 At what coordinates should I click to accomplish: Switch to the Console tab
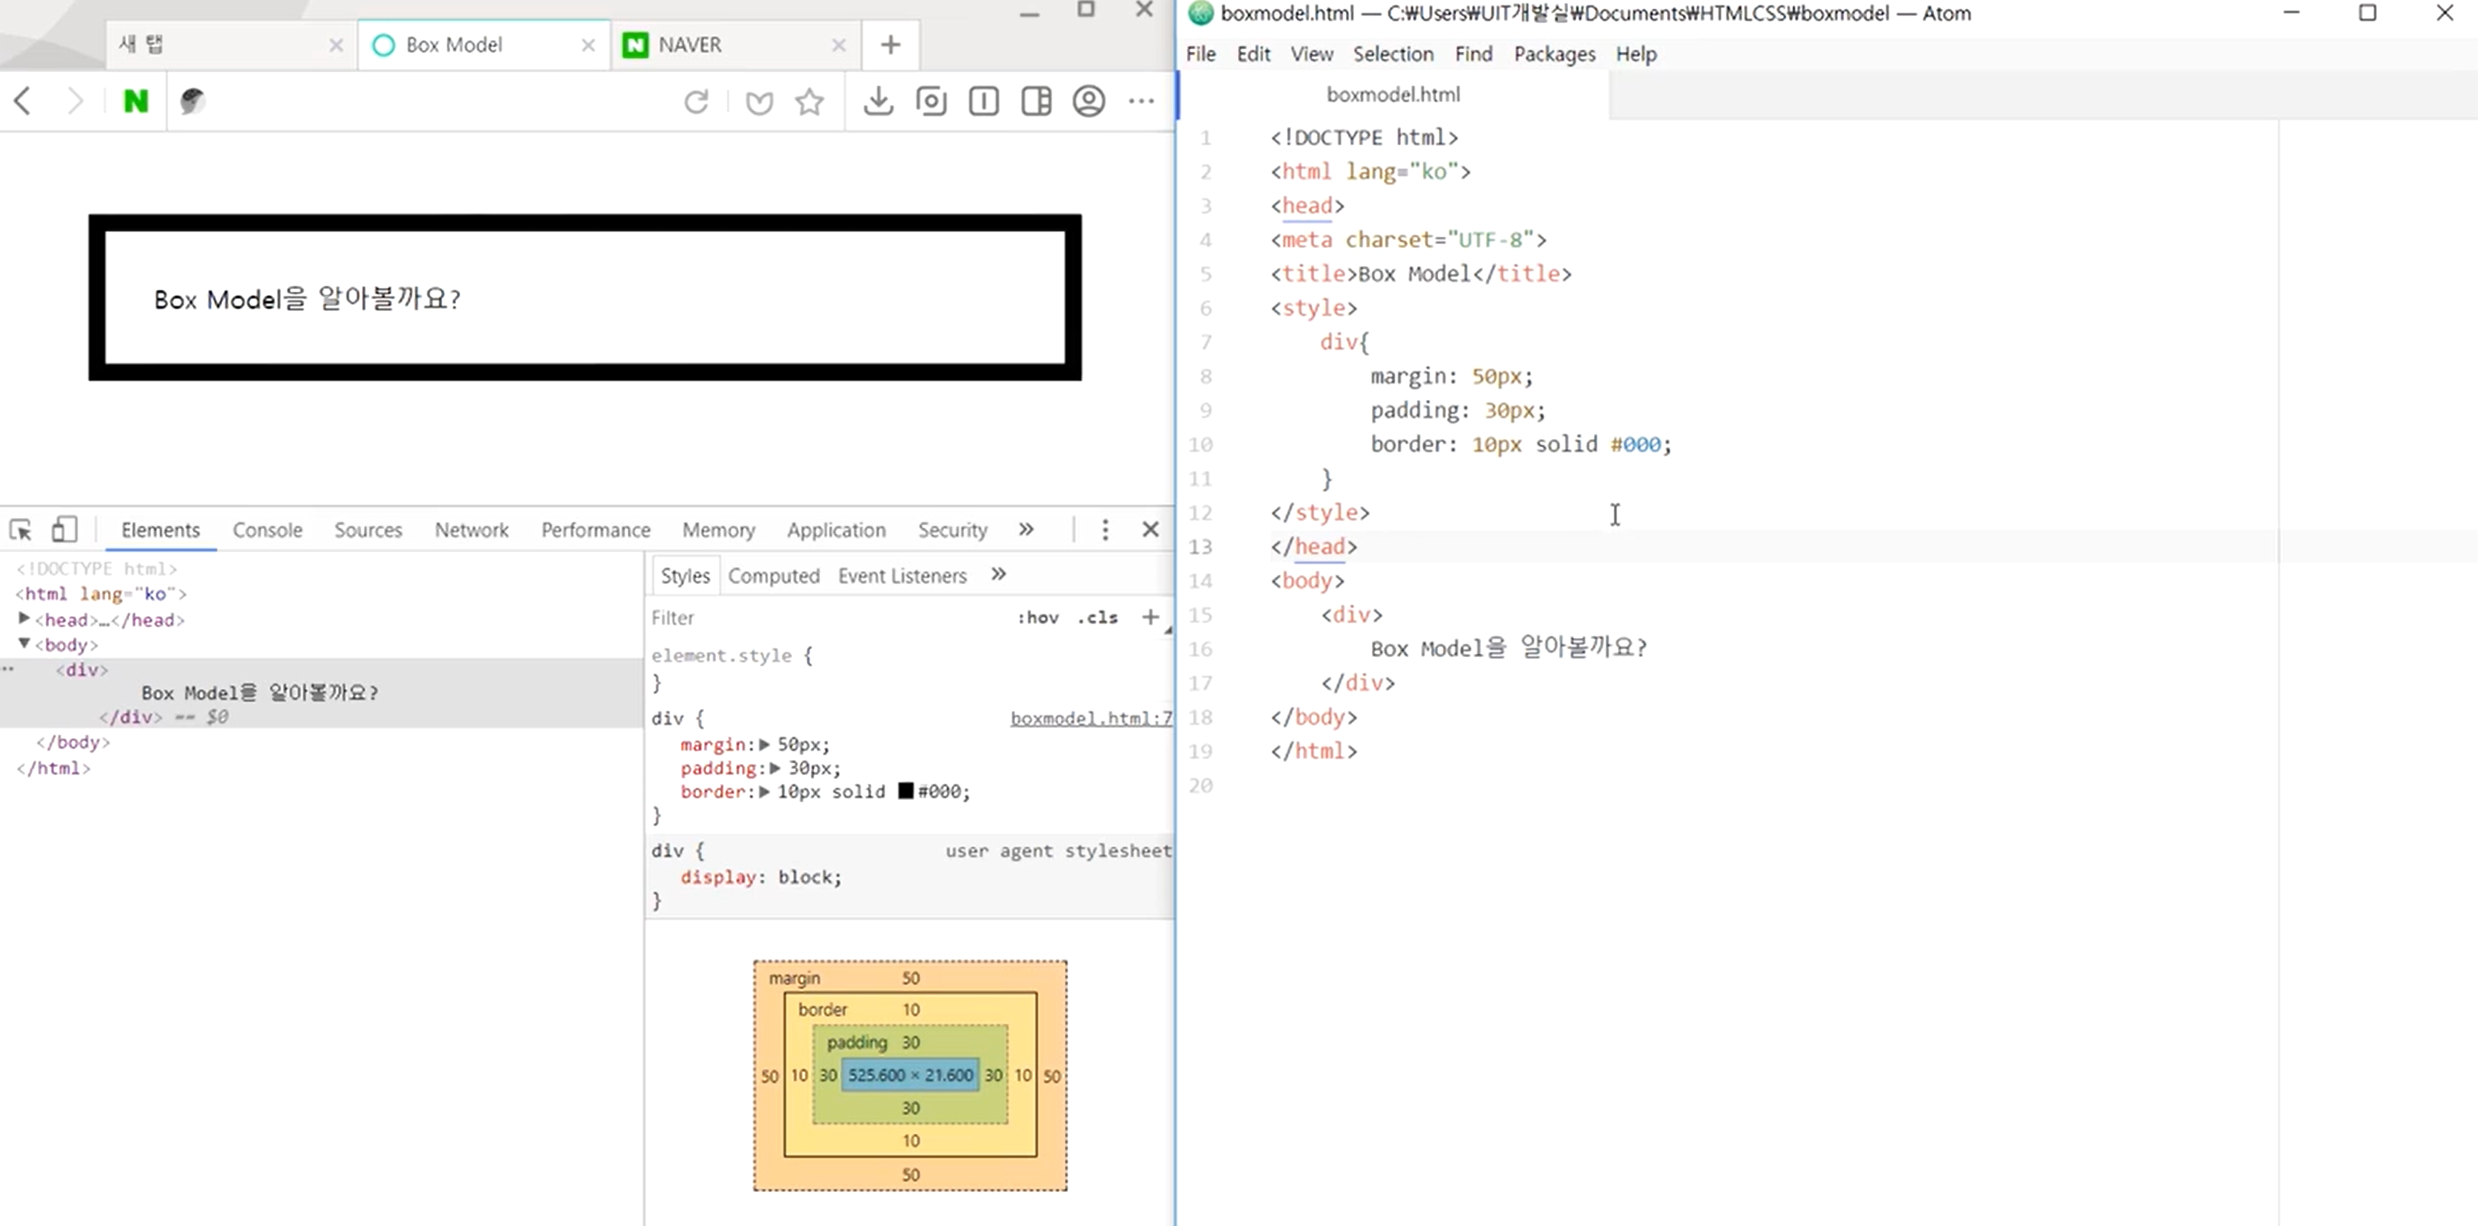[x=268, y=530]
